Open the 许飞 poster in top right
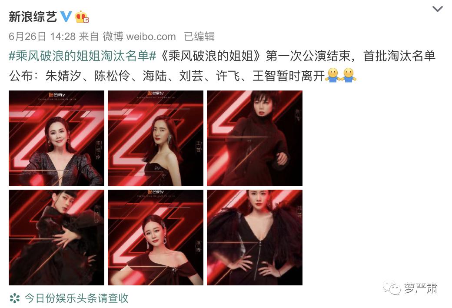The image size is (452, 308). click(x=255, y=138)
